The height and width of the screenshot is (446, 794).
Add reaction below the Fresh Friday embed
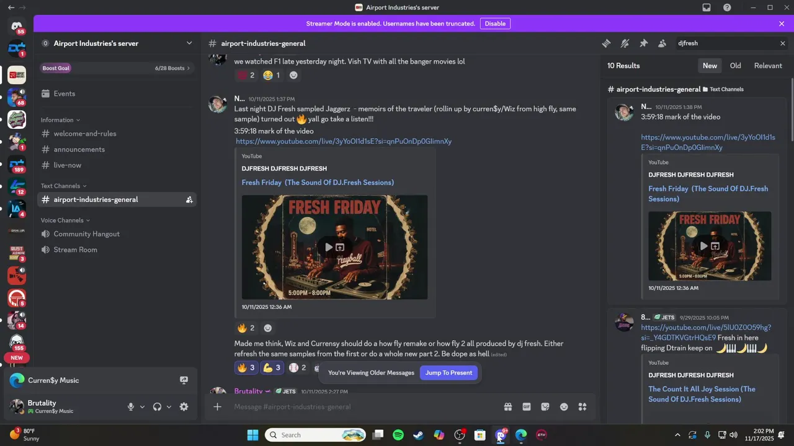pos(268,328)
